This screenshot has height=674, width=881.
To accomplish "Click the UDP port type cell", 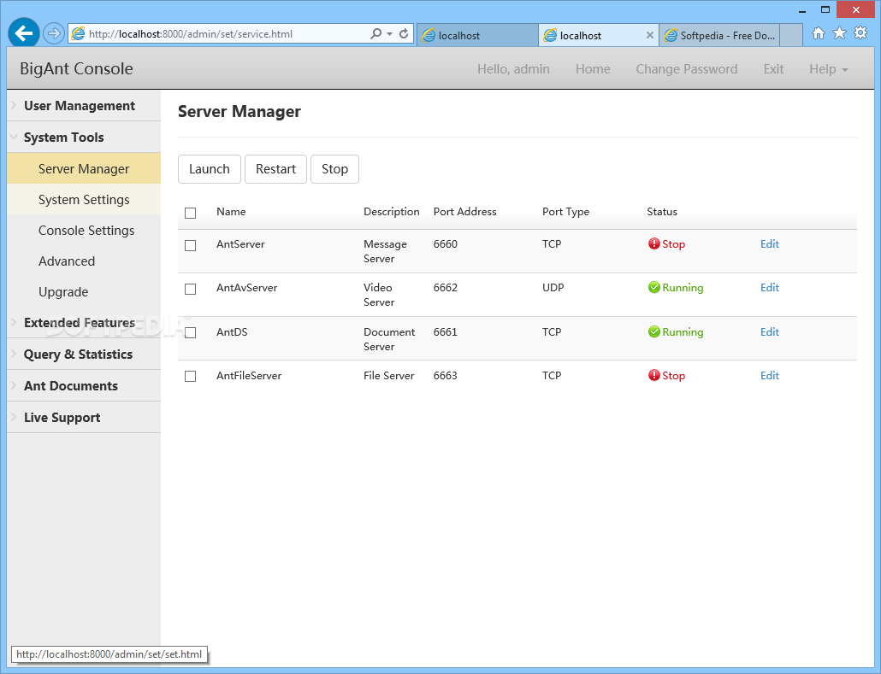I will (553, 287).
